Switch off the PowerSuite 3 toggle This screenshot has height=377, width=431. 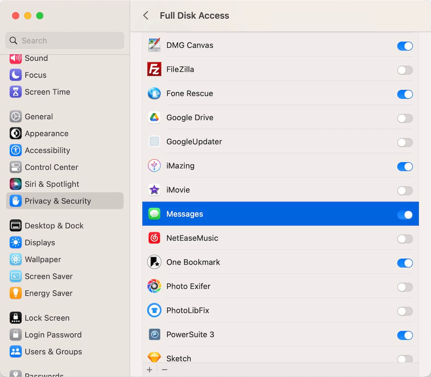coord(405,335)
